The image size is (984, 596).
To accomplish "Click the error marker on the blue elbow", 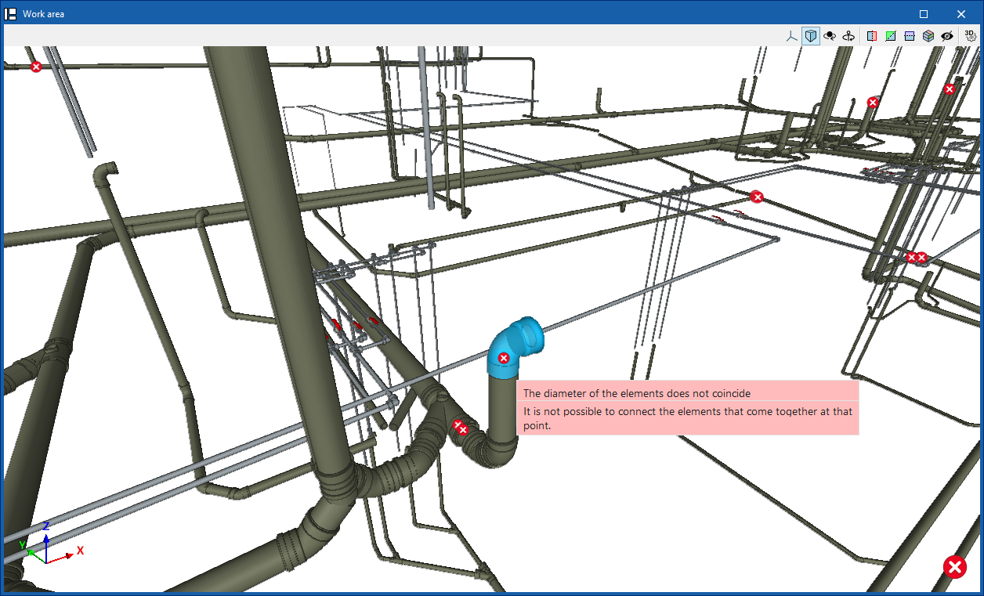I will coord(504,358).
